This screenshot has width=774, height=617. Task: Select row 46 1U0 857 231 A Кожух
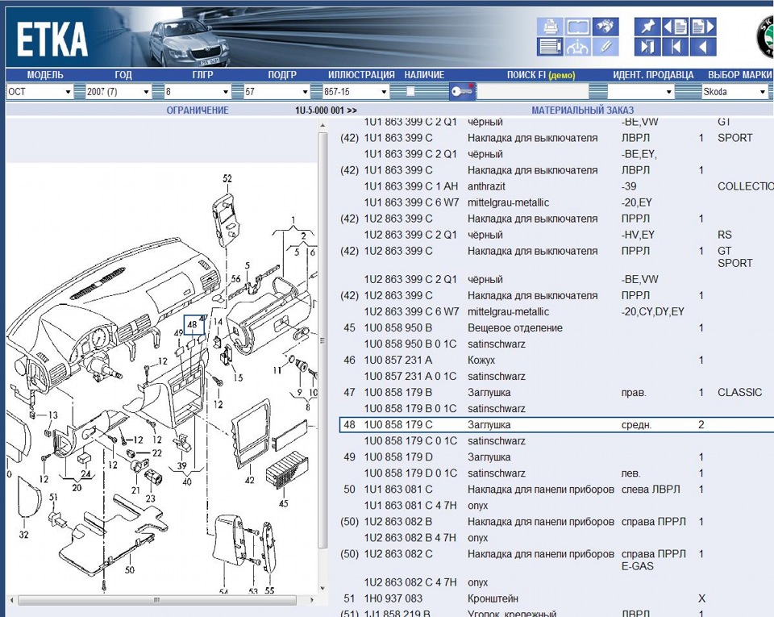coord(556,360)
